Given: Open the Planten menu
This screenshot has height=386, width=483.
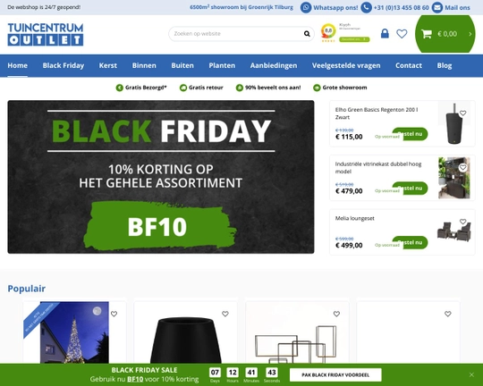Looking at the screenshot, I should tap(222, 65).
